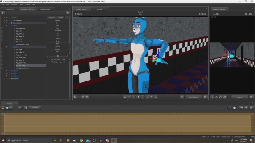Step back one frame
The height and width of the screenshot is (143, 255).
pos(133,97)
